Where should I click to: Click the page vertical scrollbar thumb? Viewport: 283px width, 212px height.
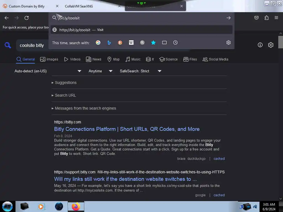[x=281, y=42]
